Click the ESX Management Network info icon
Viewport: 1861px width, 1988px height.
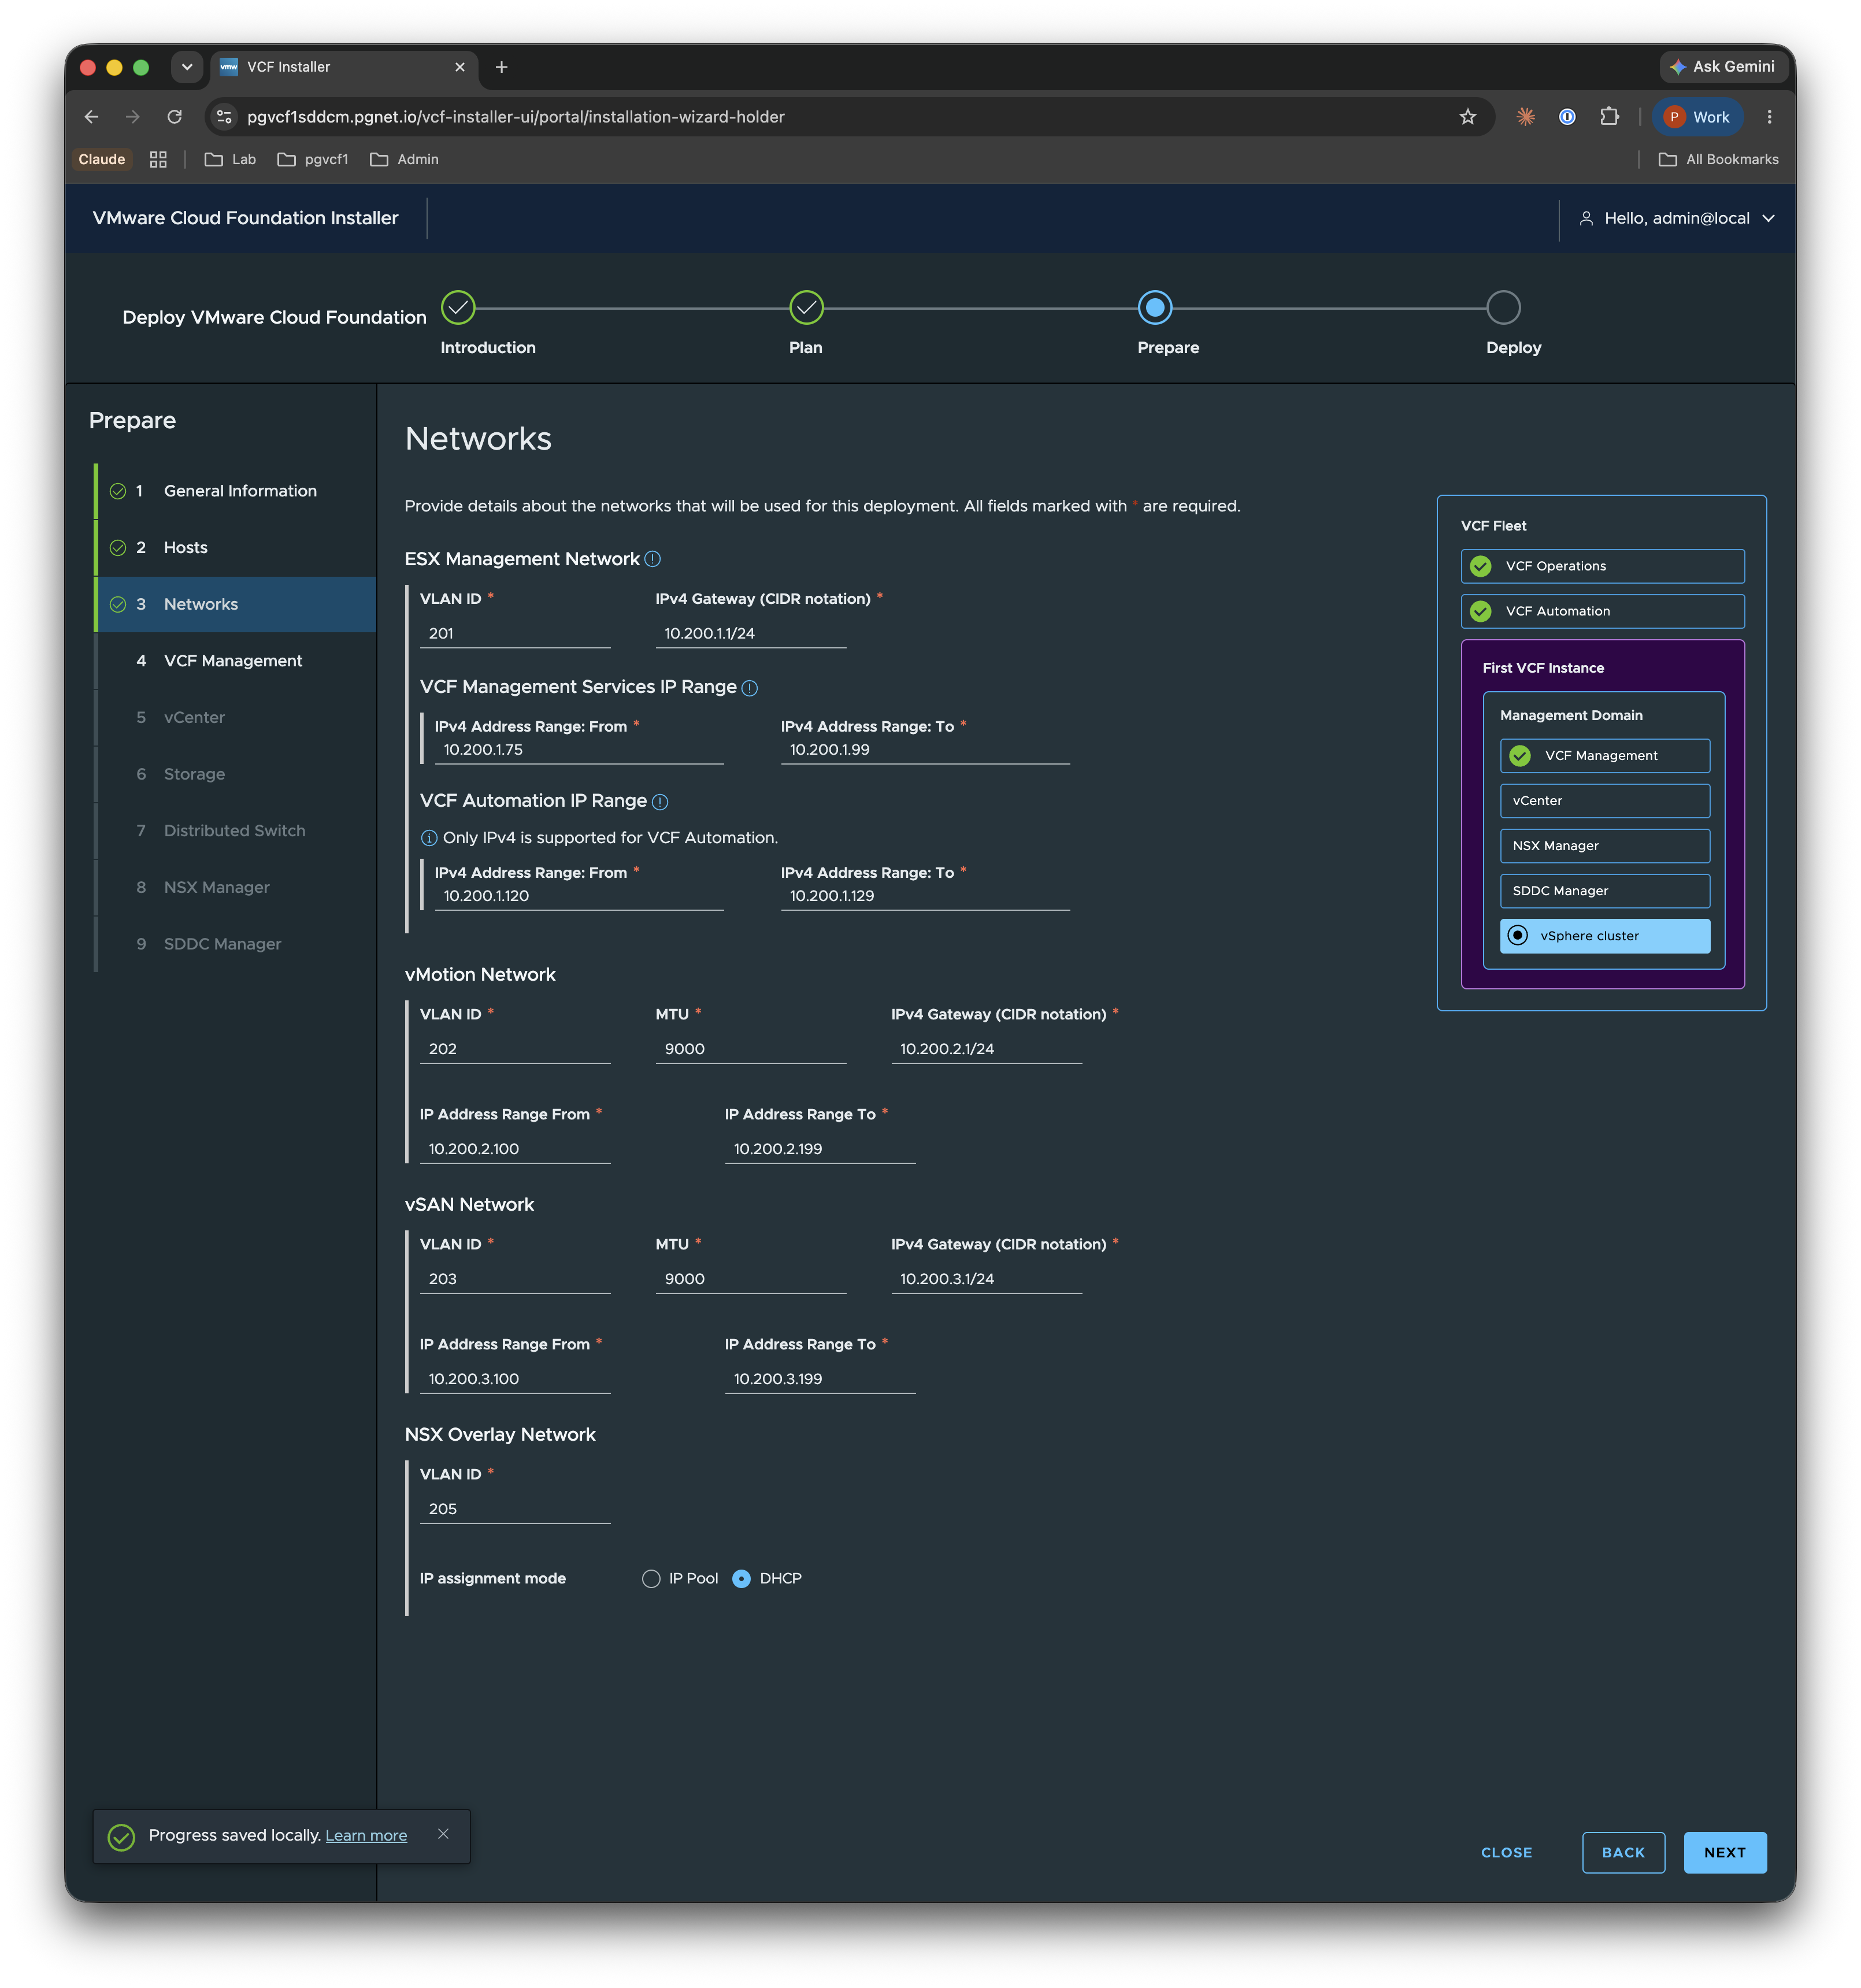652,559
